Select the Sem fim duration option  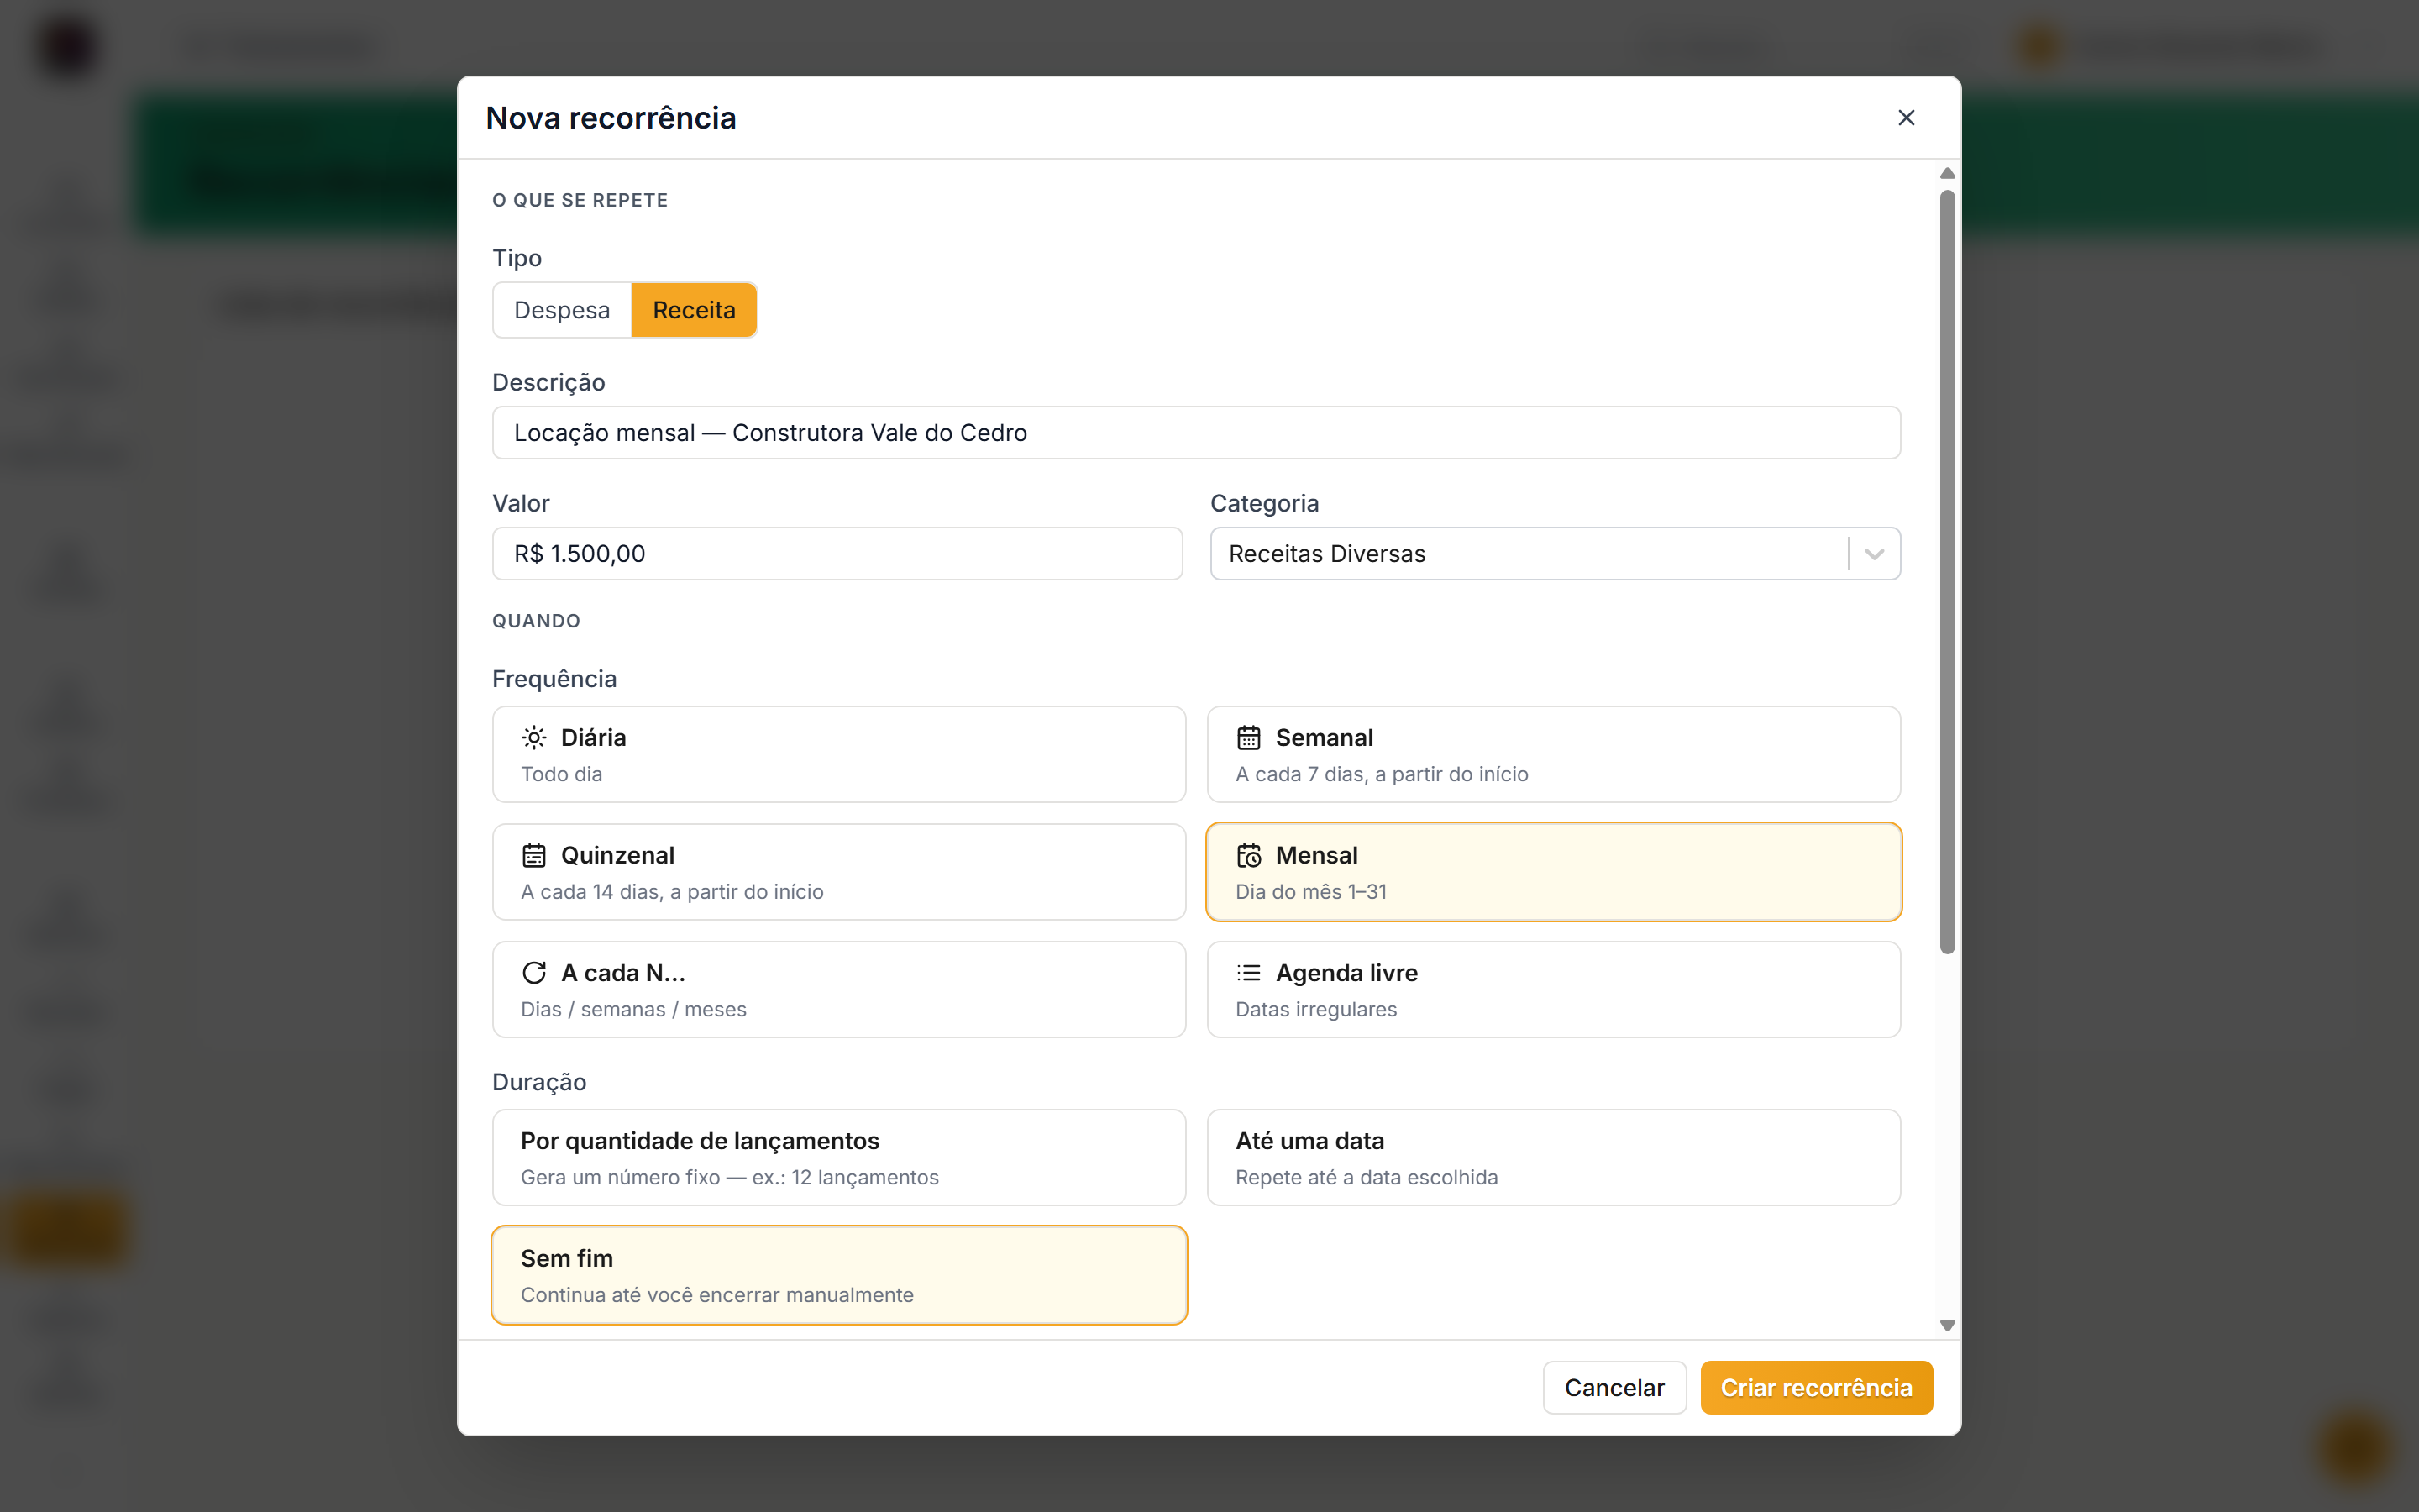coord(838,1275)
